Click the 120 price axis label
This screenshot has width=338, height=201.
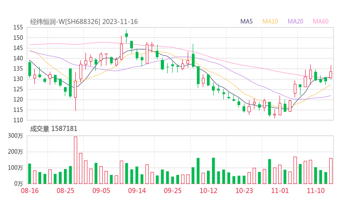18,100
